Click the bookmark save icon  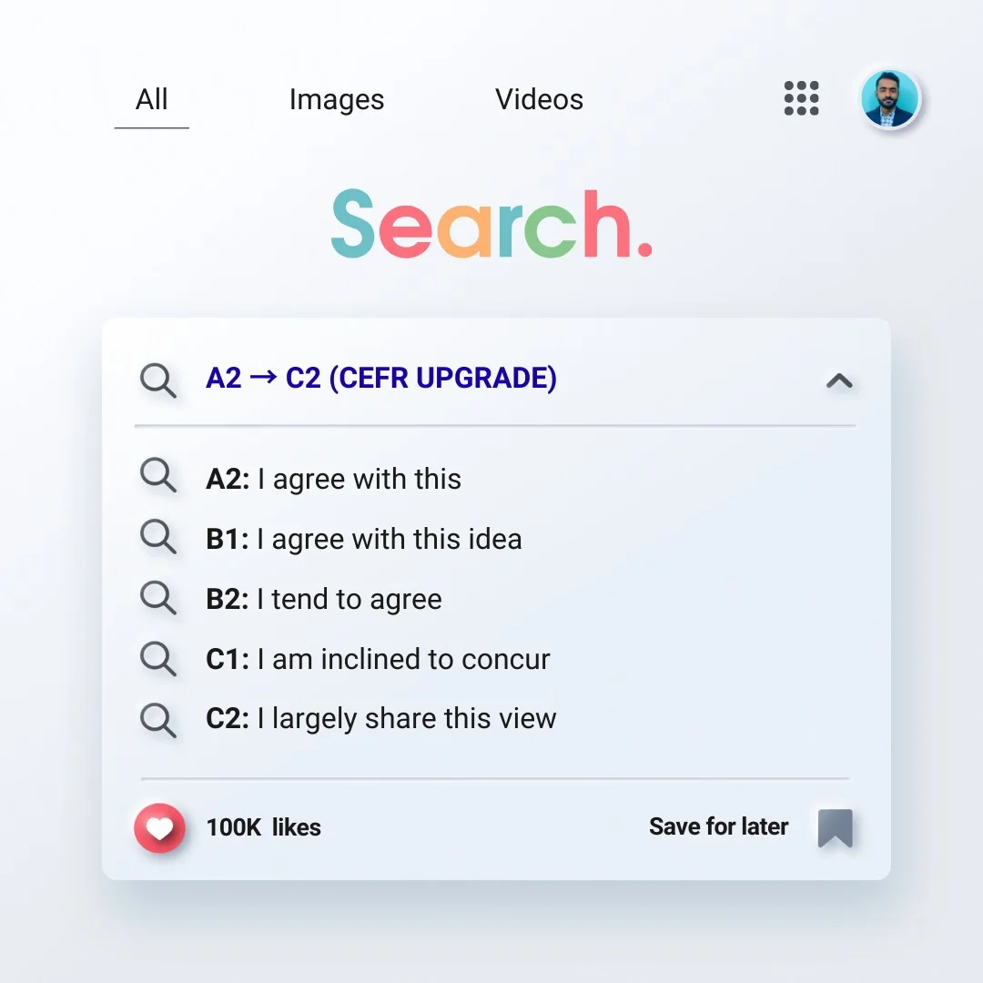pos(835,827)
